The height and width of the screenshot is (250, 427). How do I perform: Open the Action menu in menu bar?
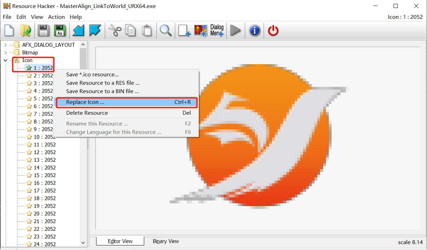tap(56, 17)
